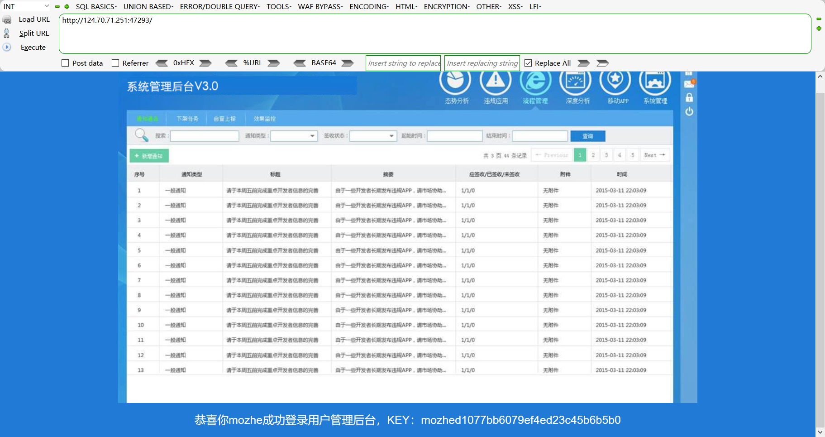Click the Split URL scissors icon

[x=7, y=33]
